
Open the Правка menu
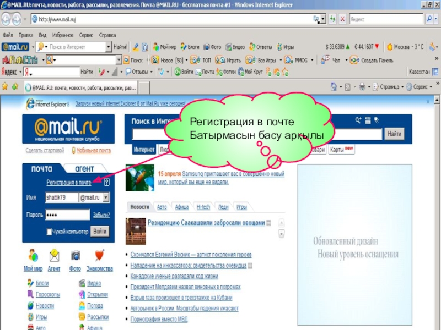[x=26, y=35]
